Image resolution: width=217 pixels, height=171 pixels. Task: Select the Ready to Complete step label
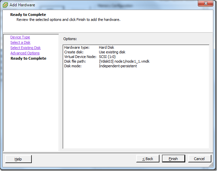click(28, 58)
